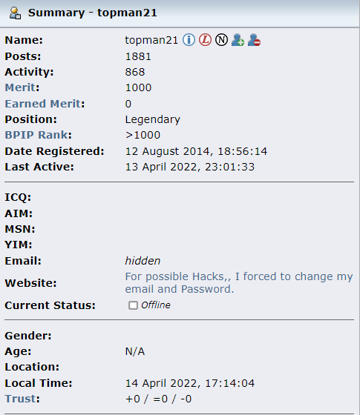
Task: Open the red L loyce icon
Action: point(205,40)
